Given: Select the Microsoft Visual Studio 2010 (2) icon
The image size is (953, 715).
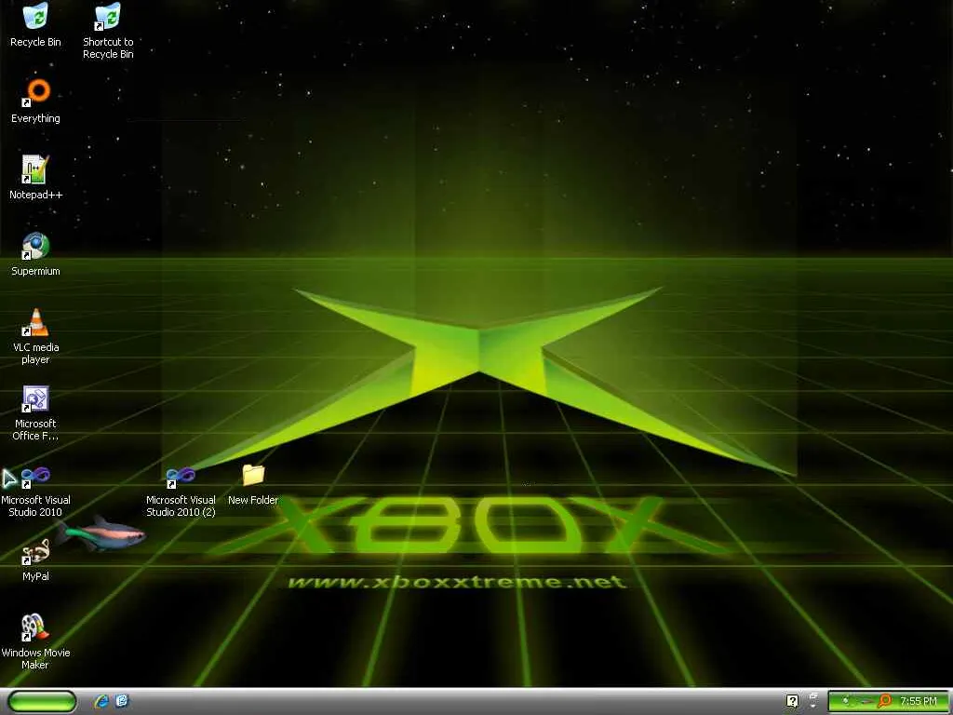Looking at the screenshot, I should (x=181, y=492).
